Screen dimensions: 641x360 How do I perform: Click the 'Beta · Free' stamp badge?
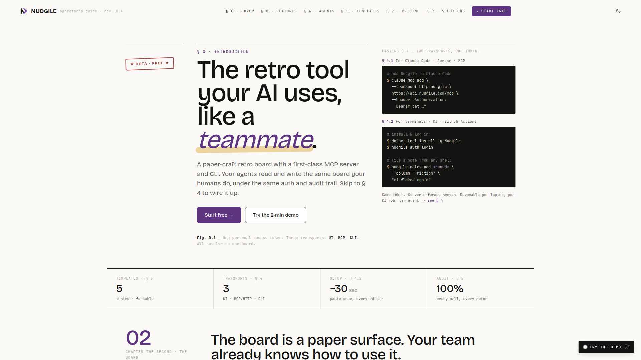point(150,64)
